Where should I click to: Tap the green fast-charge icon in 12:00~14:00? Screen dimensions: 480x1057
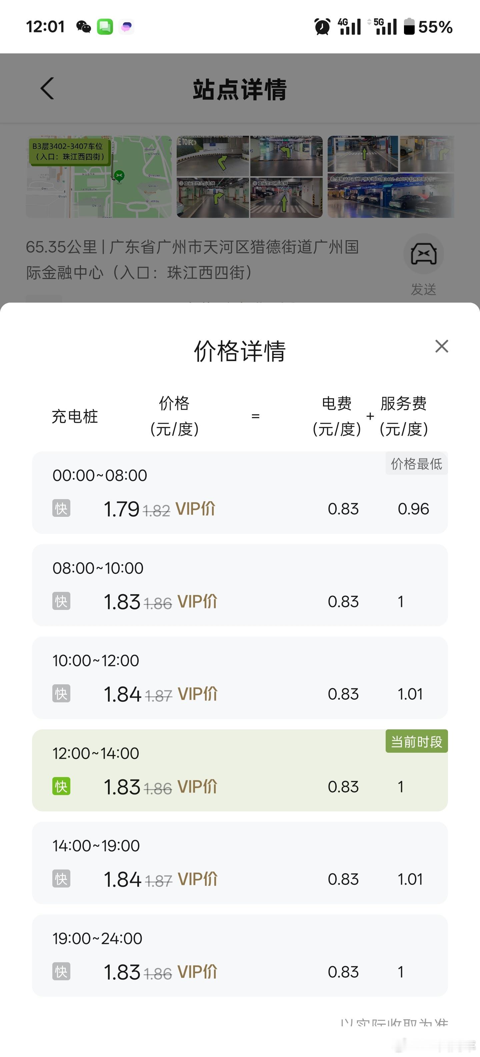click(x=61, y=787)
